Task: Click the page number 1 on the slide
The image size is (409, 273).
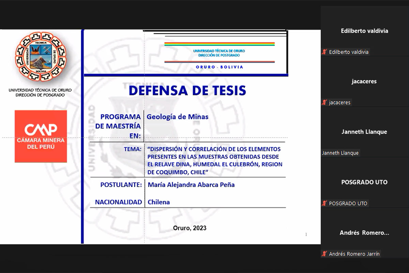Action: tap(306, 234)
